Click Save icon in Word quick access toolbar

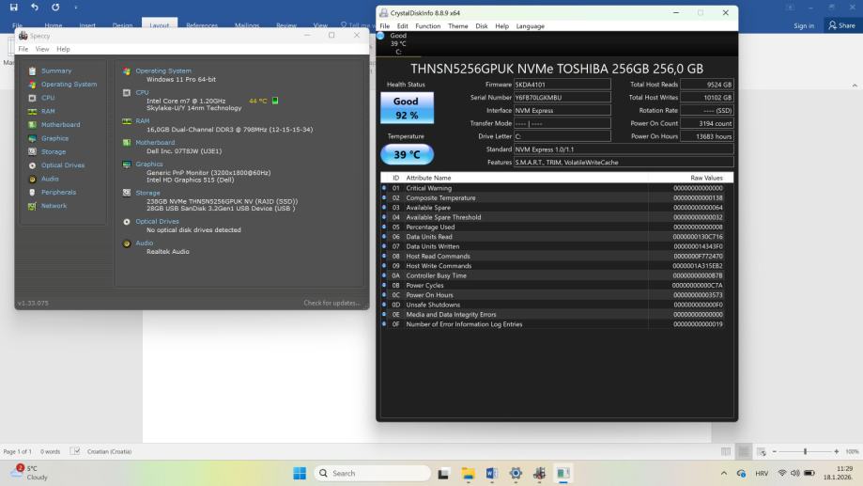coord(14,8)
